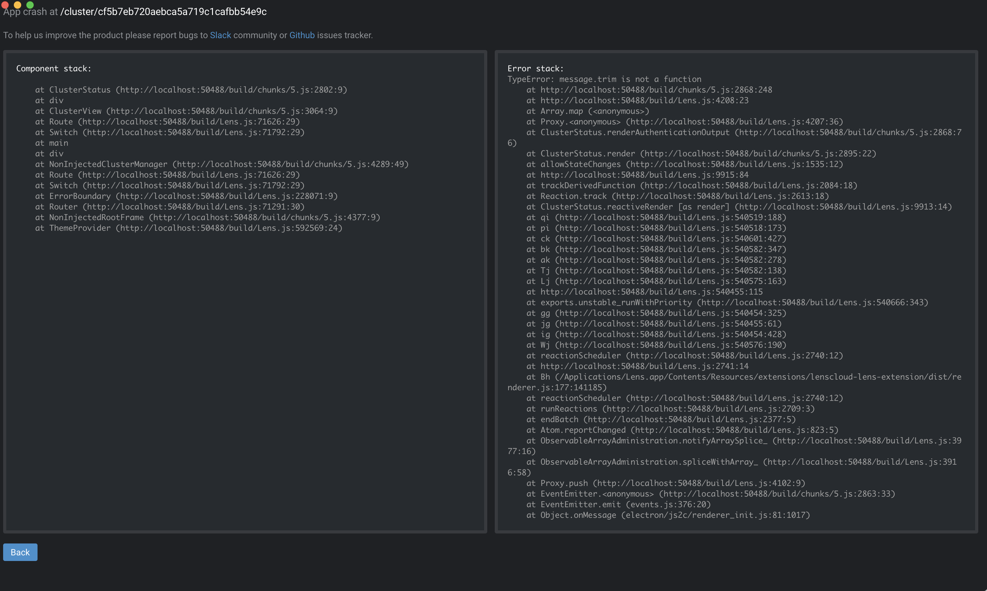Select the 'at EventEmitter.<anonymous>' error line
The height and width of the screenshot is (591, 987).
click(711, 494)
